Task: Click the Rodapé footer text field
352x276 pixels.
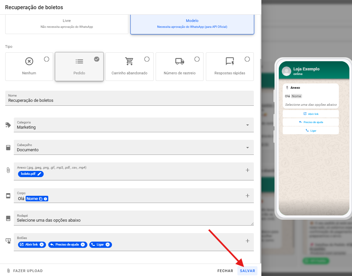Action: [x=131, y=220]
